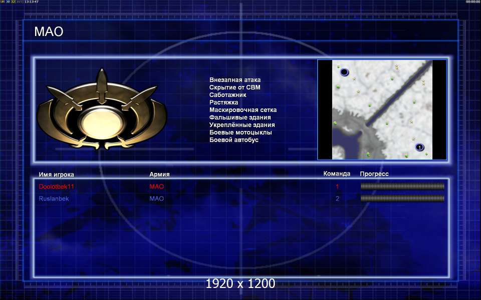
Task: Select player name 'Doolotbek11'
Action: (x=57, y=186)
